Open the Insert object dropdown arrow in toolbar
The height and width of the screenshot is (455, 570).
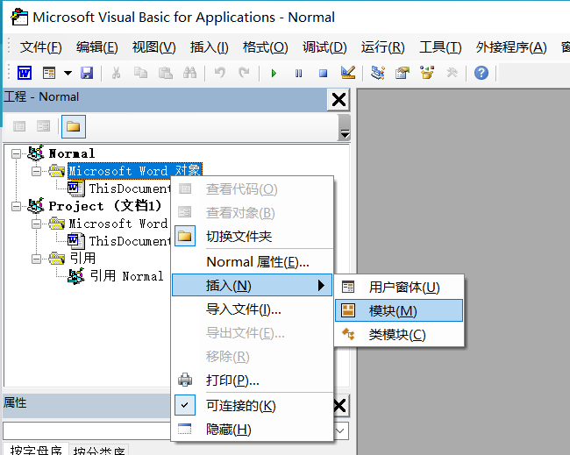click(68, 73)
